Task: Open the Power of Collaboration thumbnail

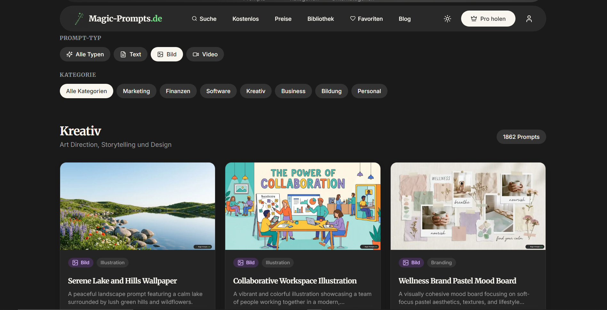Action: (303, 206)
